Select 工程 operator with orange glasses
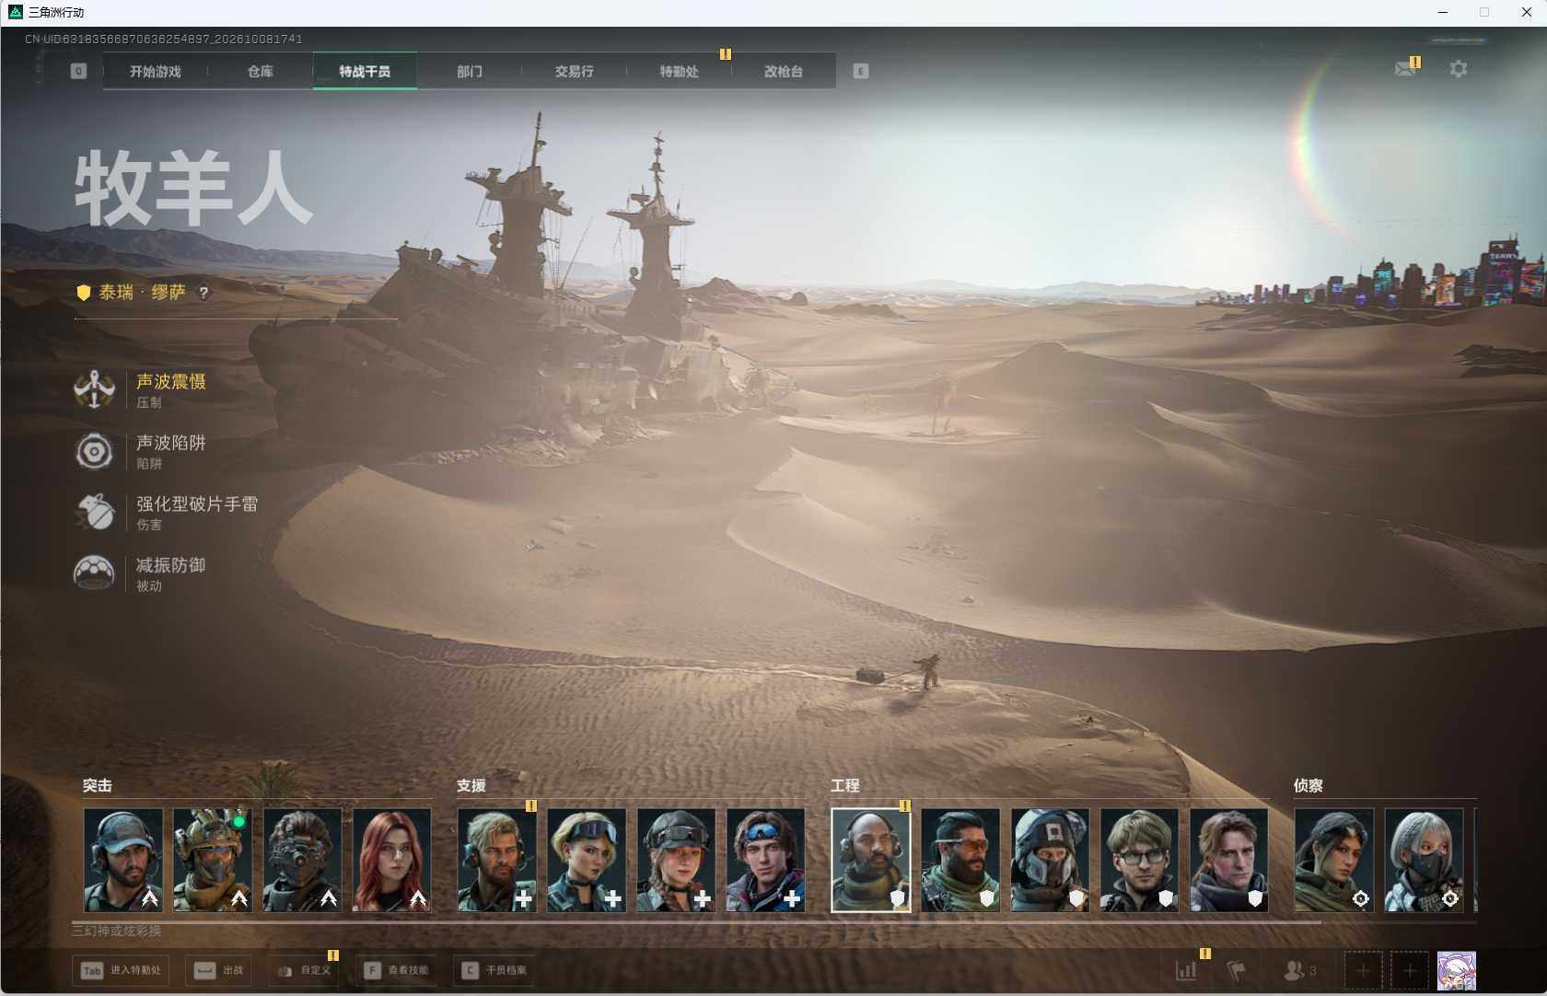The height and width of the screenshot is (996, 1547). (960, 861)
